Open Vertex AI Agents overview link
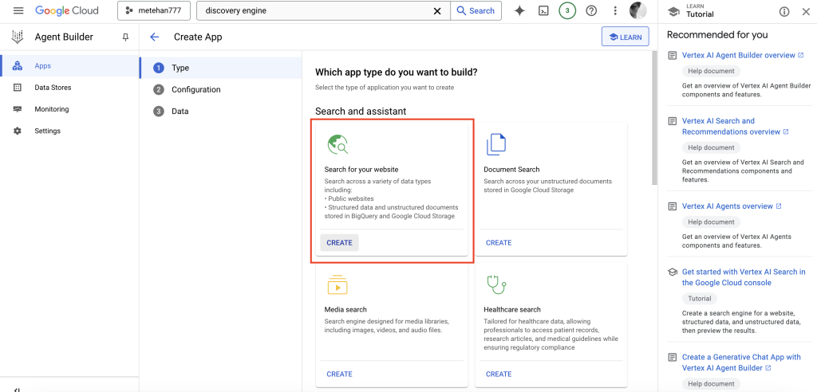817x392 pixels. tap(727, 206)
